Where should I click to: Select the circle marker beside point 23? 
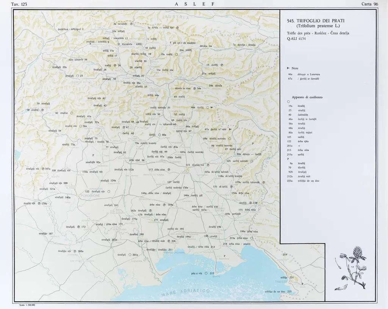point(77,76)
